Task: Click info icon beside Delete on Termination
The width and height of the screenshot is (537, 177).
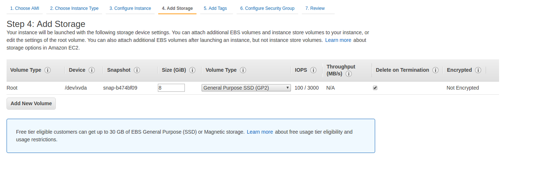Action: point(435,70)
